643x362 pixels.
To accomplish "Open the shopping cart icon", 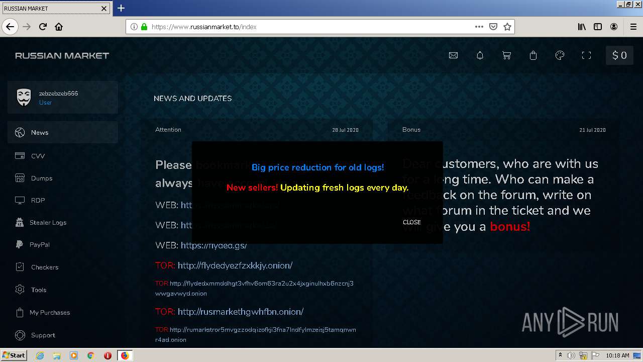I will pos(506,55).
